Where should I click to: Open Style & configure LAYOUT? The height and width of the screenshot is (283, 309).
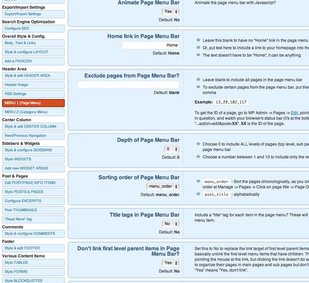pos(33,52)
